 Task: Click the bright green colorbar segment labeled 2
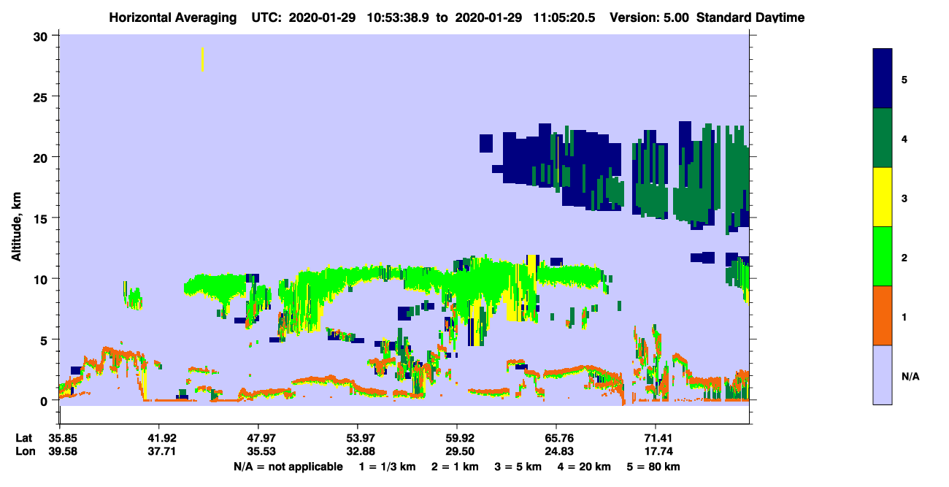(x=883, y=256)
